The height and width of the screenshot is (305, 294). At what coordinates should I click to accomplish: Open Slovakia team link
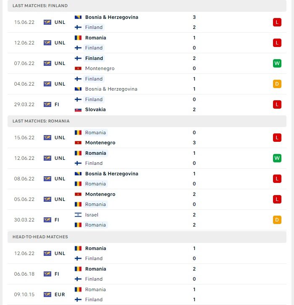[95, 109]
